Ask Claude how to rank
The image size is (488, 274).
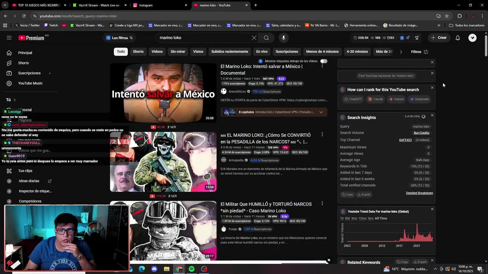pos(376,99)
